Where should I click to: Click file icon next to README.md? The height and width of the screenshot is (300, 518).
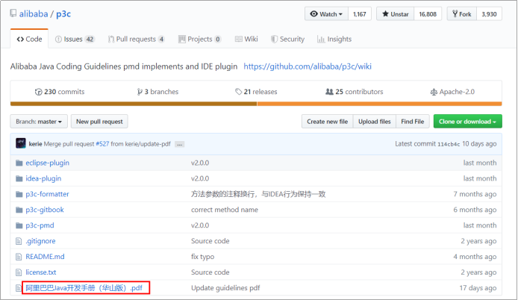(x=19, y=257)
